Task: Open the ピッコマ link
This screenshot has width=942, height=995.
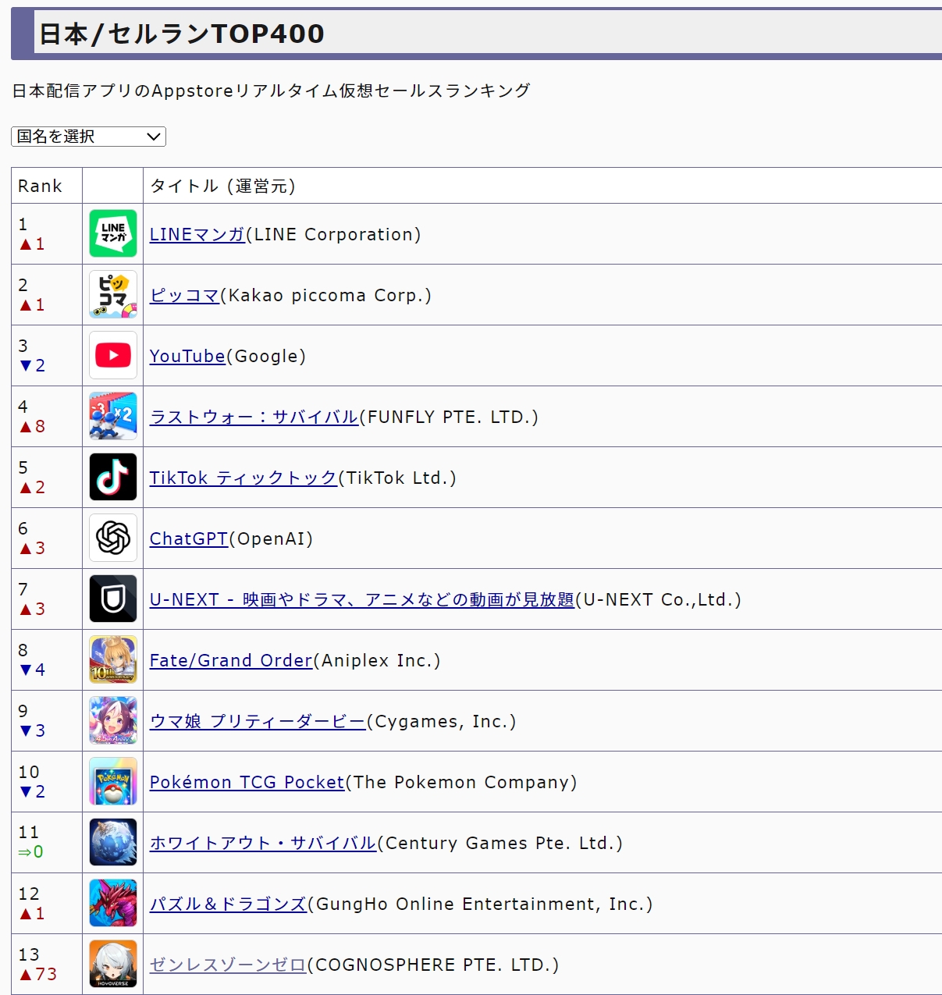Action: [185, 295]
